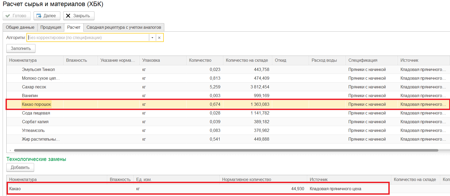Click stock value 1 363,083
Image resolution: width=450 pixels, height=196 pixels.
260,104
